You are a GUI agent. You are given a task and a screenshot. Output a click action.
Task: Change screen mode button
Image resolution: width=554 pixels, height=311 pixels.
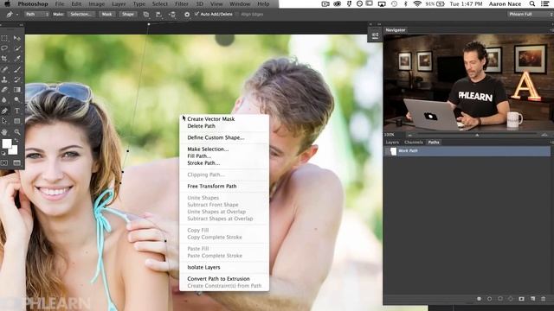click(16, 163)
